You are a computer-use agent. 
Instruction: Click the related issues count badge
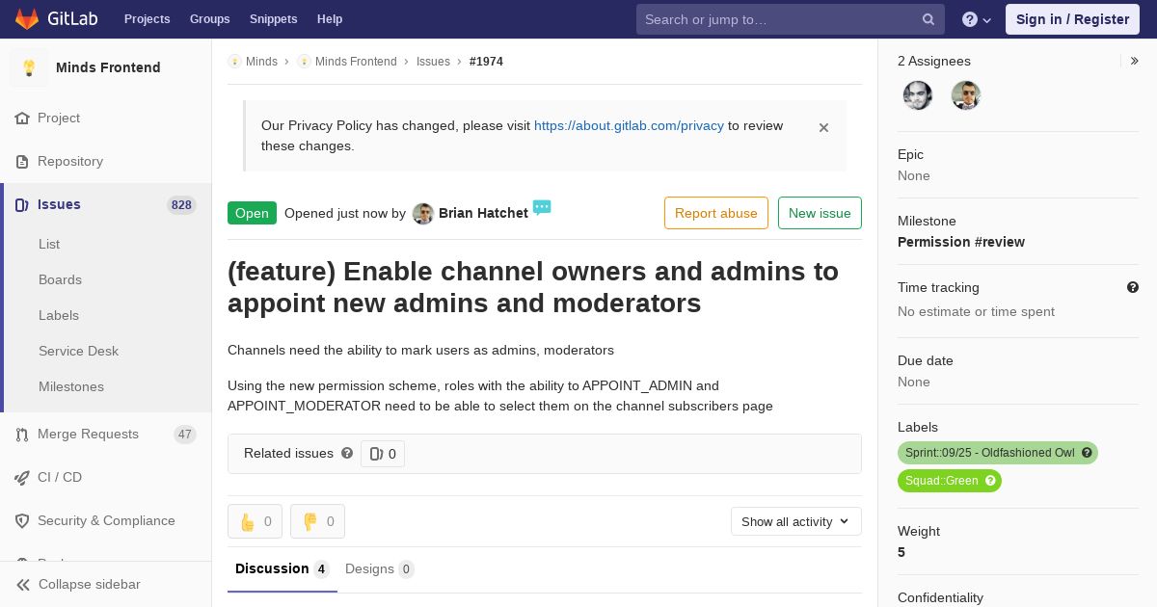[x=383, y=454]
